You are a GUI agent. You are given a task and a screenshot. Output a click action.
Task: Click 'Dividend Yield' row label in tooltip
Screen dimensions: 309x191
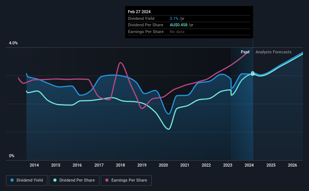(x=141, y=18)
